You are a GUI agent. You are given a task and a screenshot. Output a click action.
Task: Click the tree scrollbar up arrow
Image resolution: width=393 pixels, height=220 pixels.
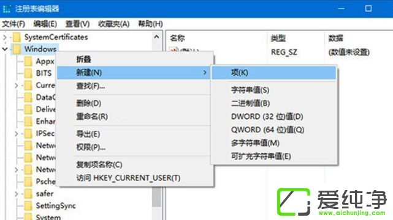point(157,37)
